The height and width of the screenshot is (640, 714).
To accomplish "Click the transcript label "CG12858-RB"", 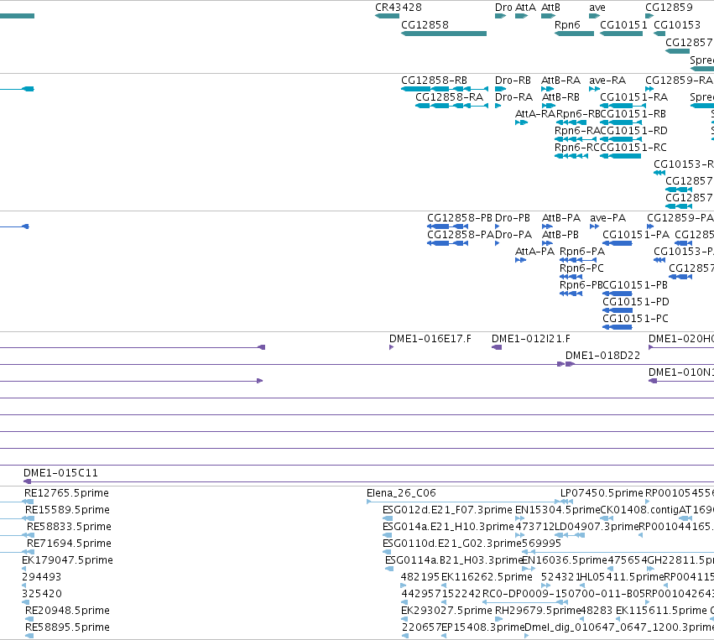I will pyautogui.click(x=434, y=81).
